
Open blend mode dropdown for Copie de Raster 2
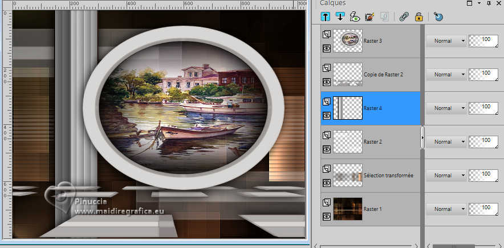446,75
